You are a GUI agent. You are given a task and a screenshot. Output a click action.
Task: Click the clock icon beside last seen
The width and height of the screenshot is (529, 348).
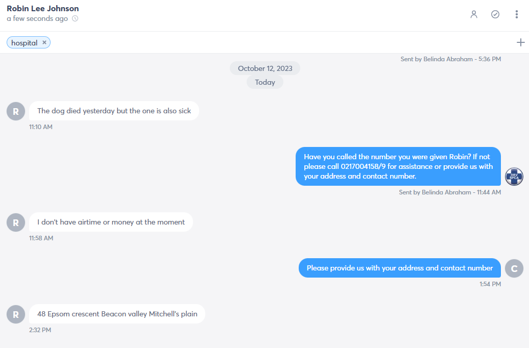pos(75,18)
